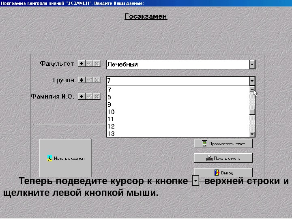Select group 7 in the dropdown list

coord(178,90)
